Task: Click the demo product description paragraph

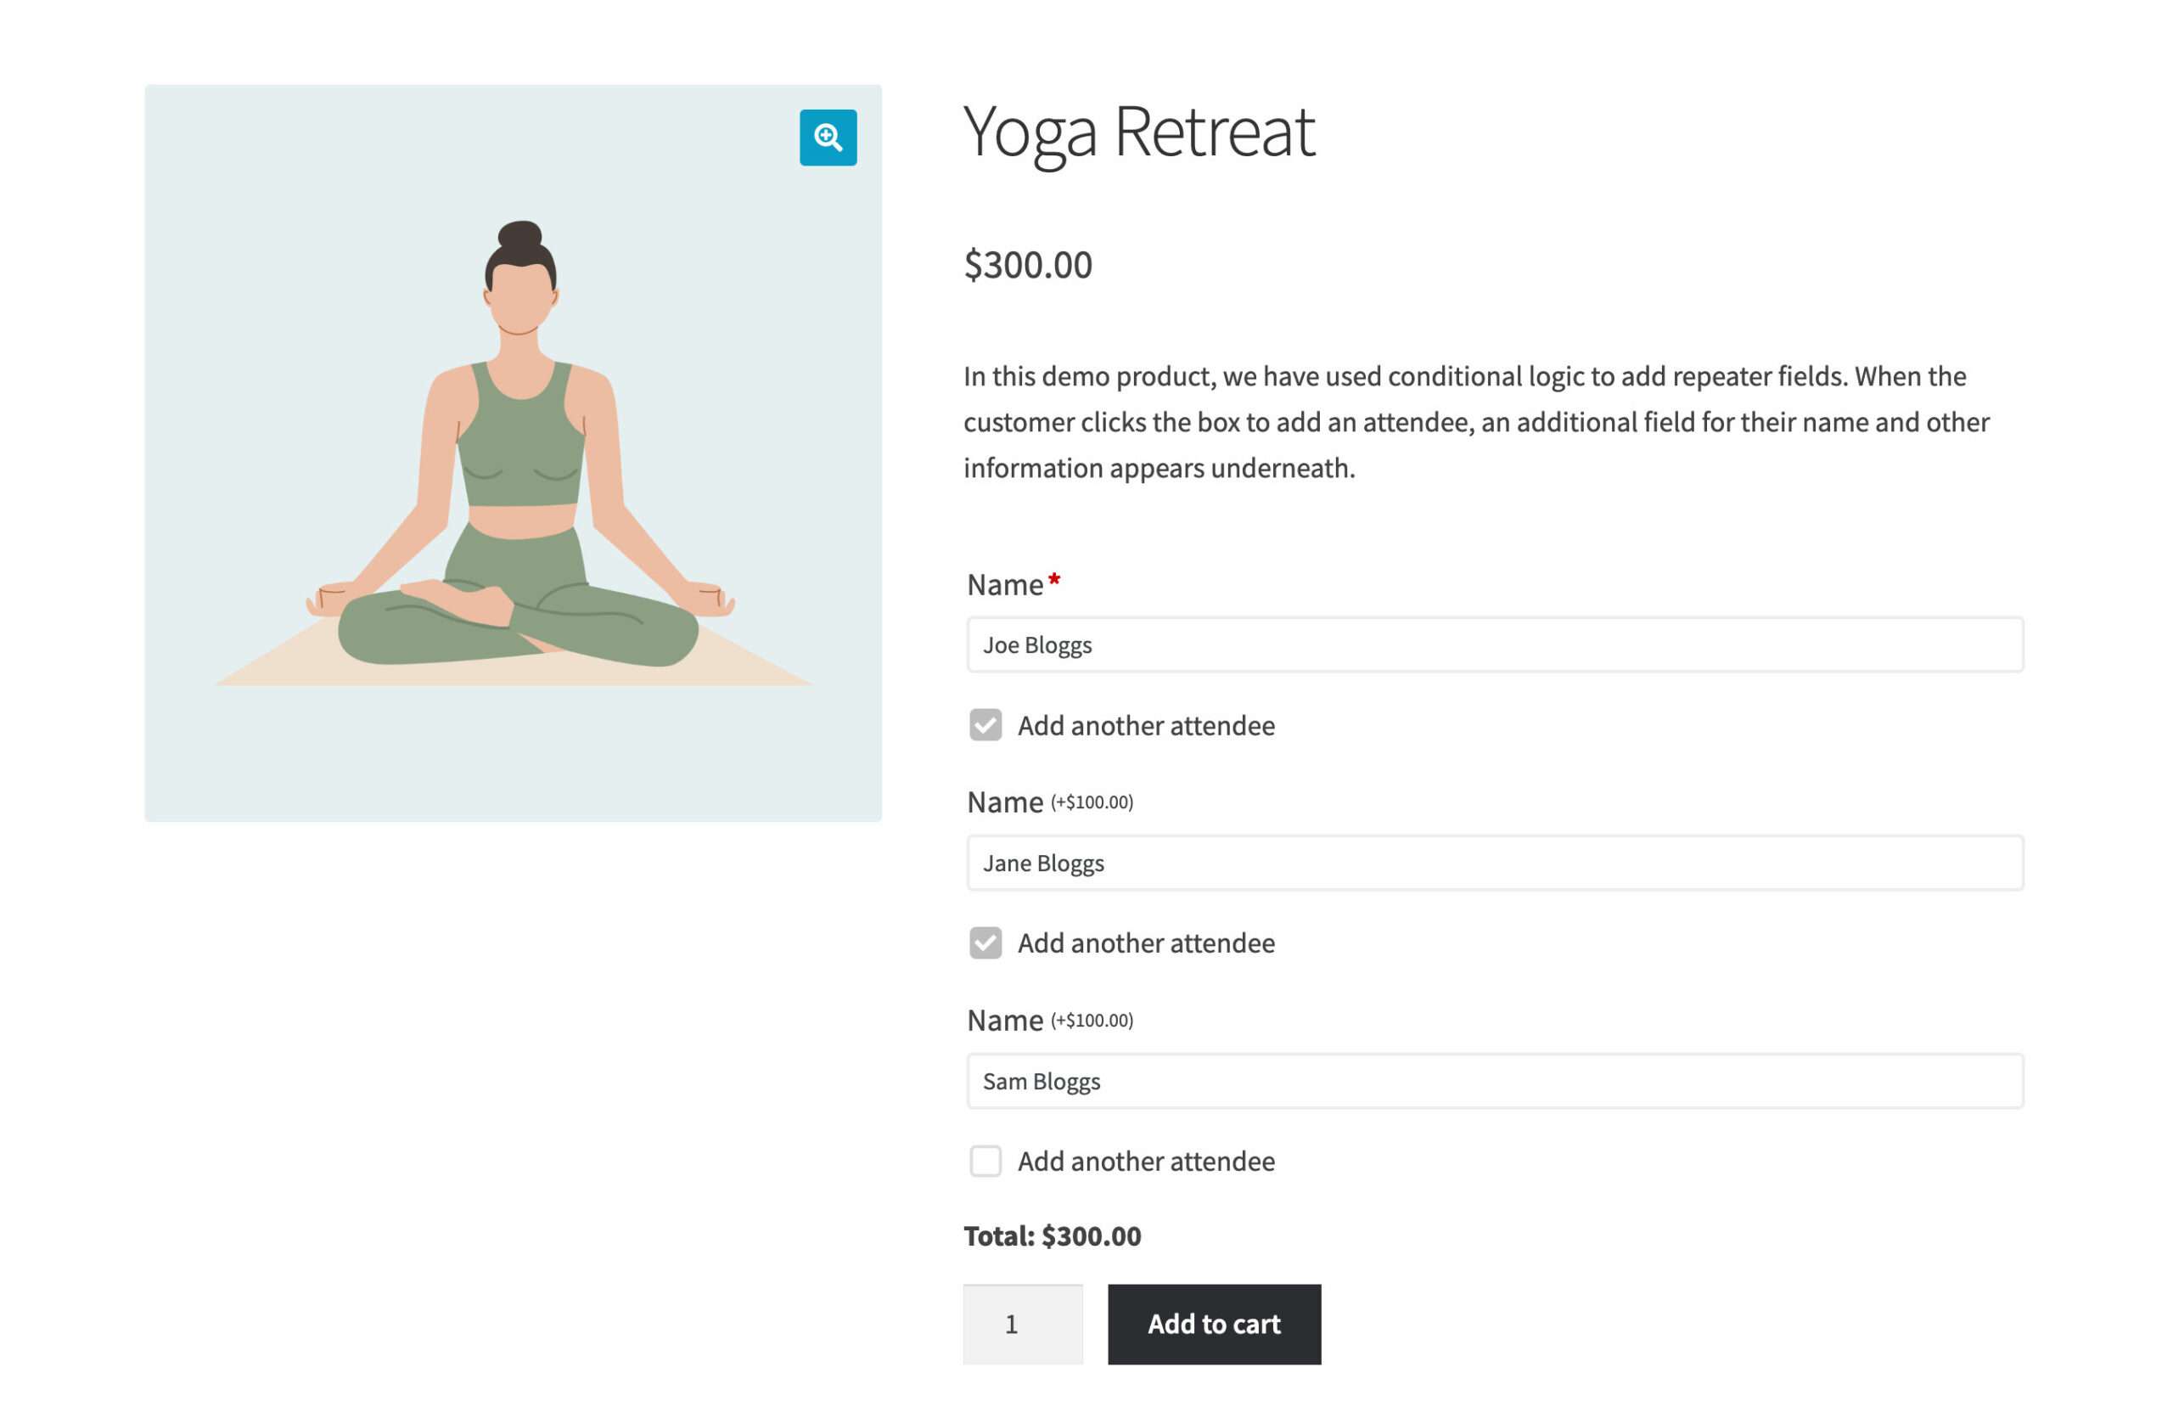Action: pos(1475,422)
